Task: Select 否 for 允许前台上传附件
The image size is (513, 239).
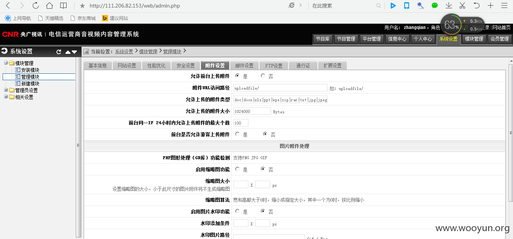Action: coord(263,76)
